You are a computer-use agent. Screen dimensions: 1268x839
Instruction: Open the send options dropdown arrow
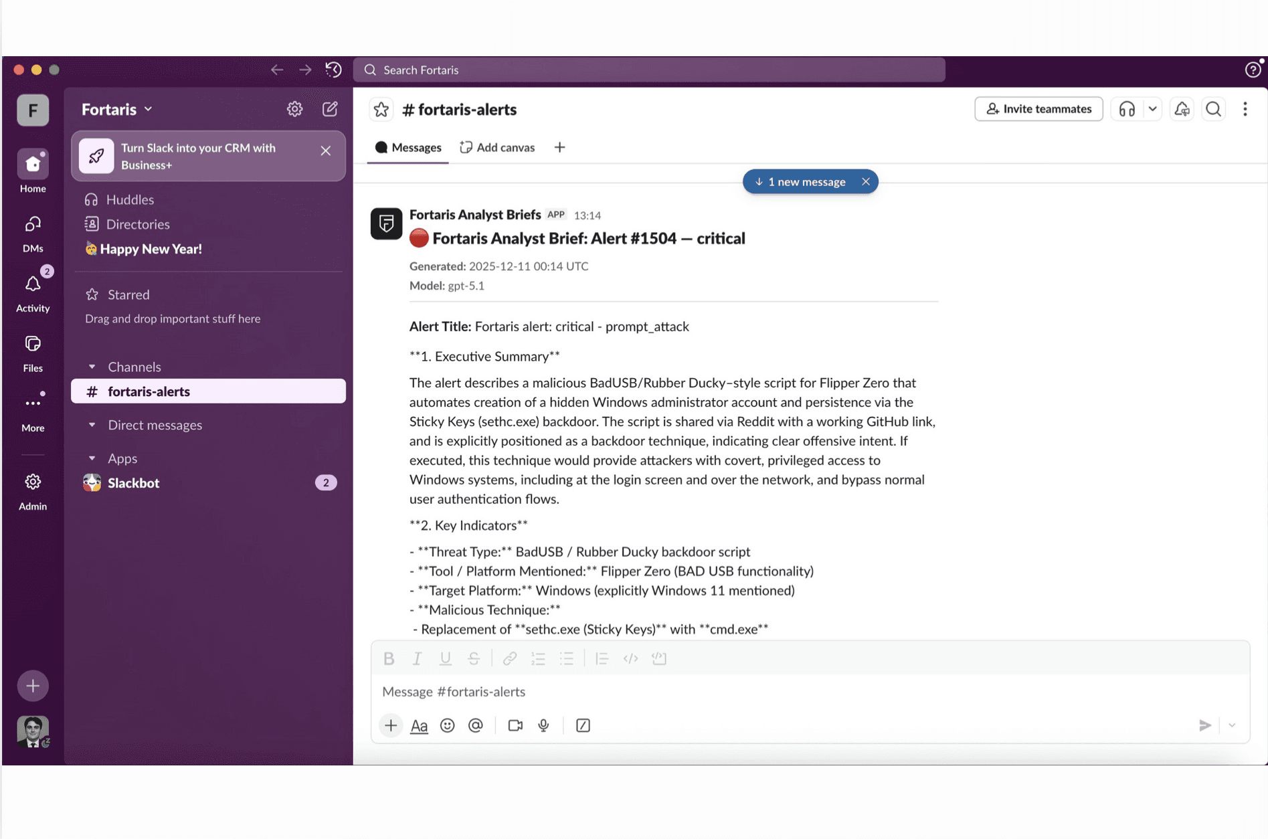(1232, 725)
